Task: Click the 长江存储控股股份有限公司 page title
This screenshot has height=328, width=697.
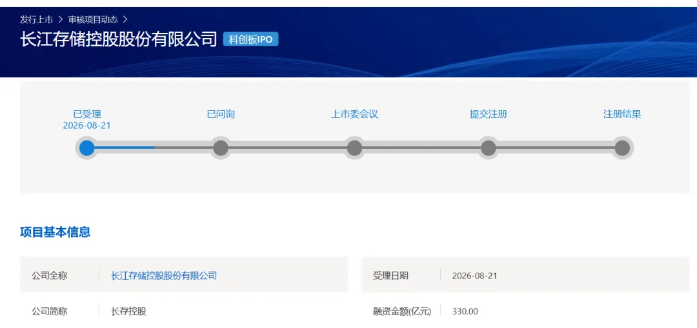Action: point(118,39)
